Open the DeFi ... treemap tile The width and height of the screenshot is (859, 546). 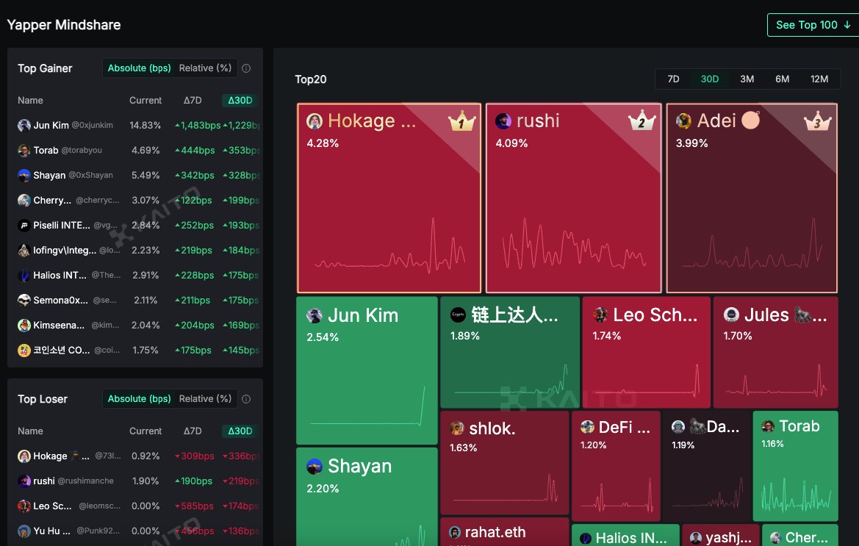pos(616,465)
